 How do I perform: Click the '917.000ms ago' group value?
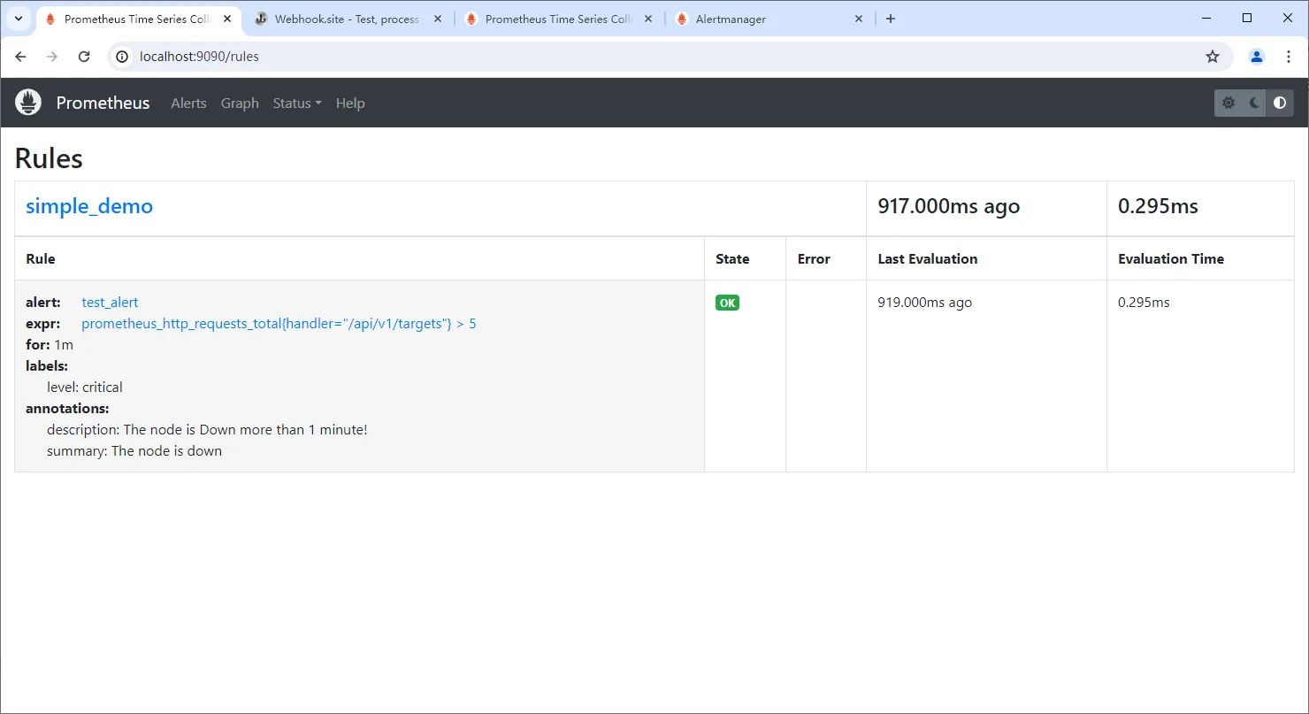[x=948, y=206]
